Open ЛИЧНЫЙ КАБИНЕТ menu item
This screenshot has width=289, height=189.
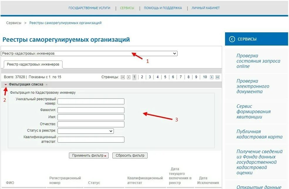point(205,8)
